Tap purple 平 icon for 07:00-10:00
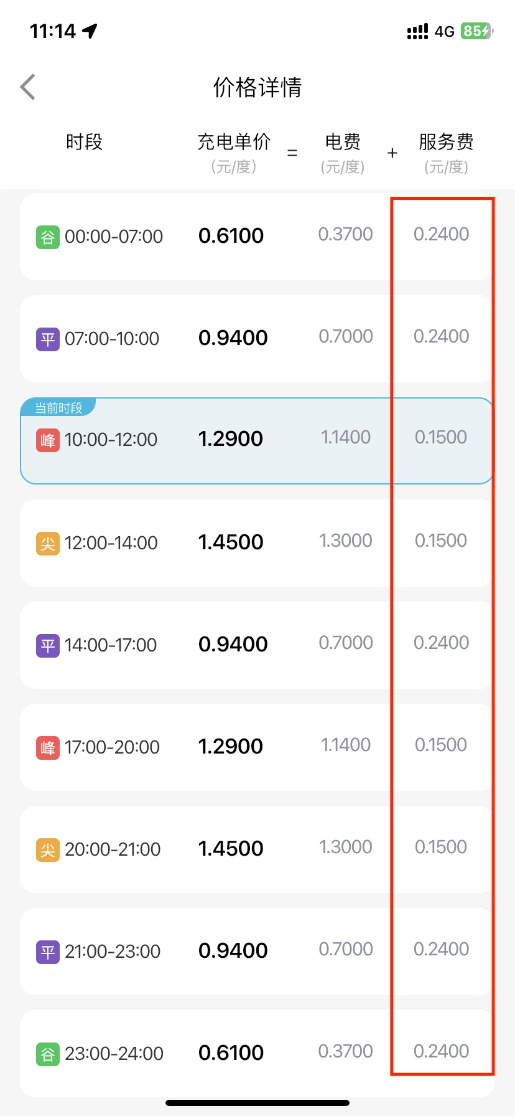515x1116 pixels. [x=48, y=339]
